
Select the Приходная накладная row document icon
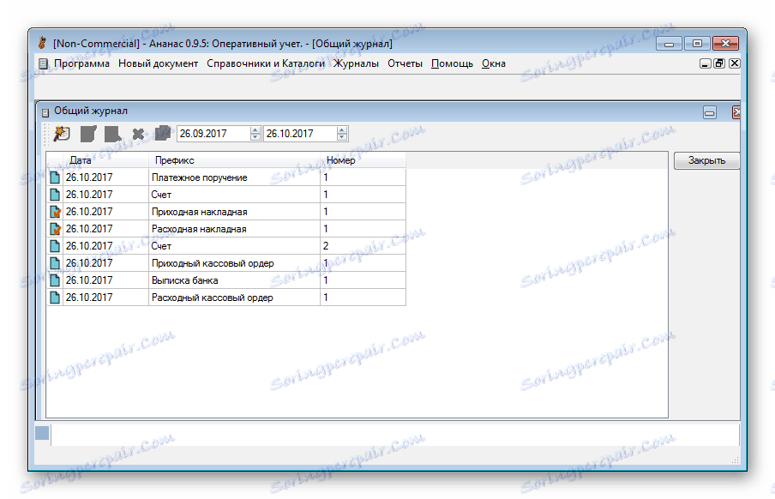click(55, 212)
